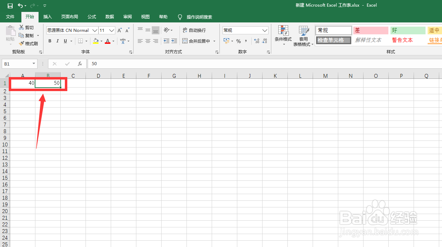Click the Increase Indent icon

pyautogui.click(x=174, y=41)
